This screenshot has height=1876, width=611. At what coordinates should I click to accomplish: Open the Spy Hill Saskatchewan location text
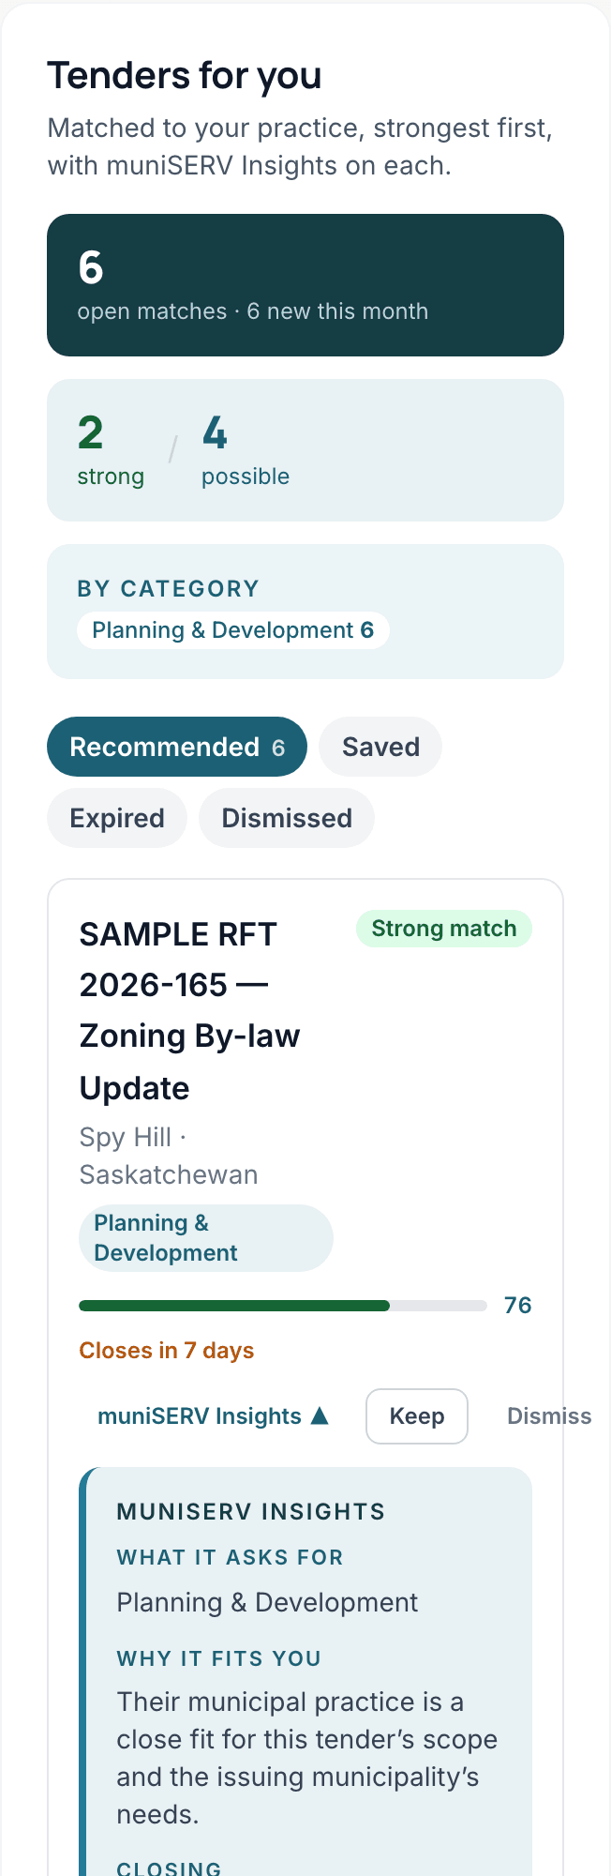point(169,1156)
